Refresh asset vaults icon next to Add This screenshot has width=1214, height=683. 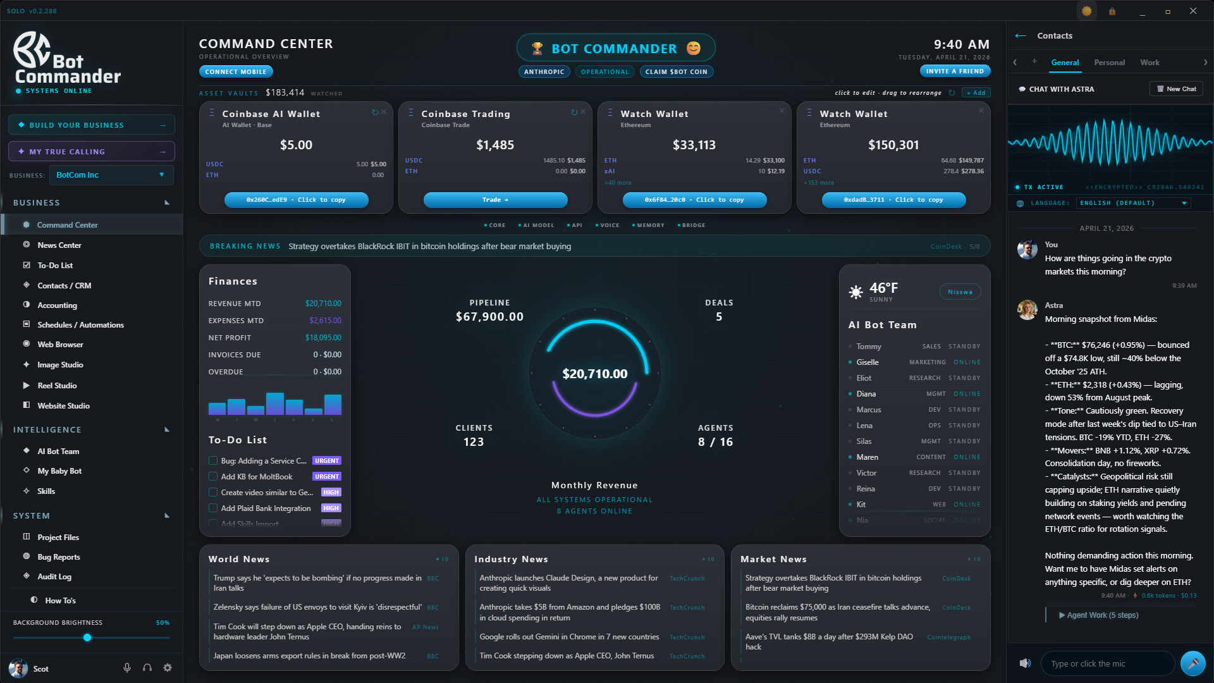click(952, 93)
